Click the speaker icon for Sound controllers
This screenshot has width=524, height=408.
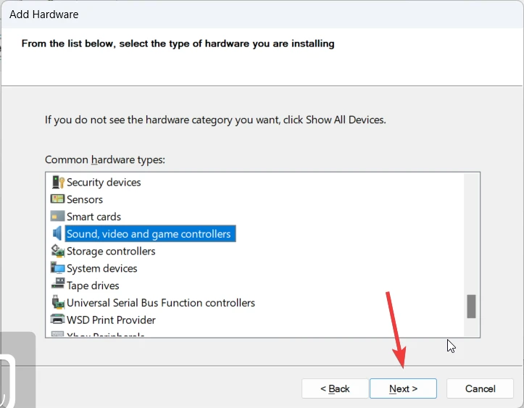(57, 233)
